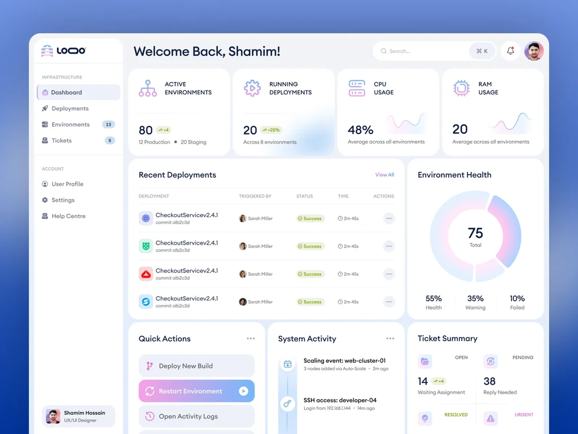Click the Environments count badge 13

(x=108, y=124)
